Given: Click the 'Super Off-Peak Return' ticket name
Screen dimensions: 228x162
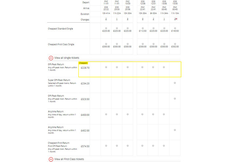Looking at the screenshot, I should pos(59,80).
